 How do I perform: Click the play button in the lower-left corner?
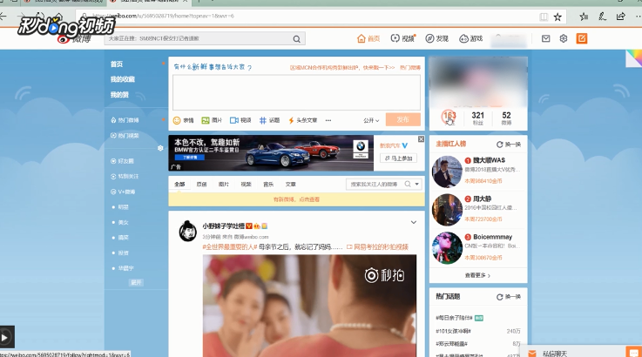click(5, 337)
